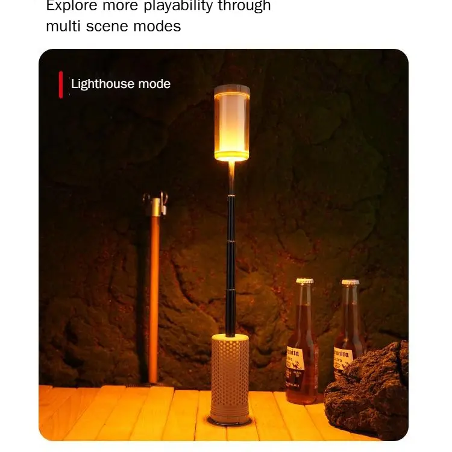The height and width of the screenshot is (452, 452).
Task: Select the right beer bottle
Action: tap(349, 330)
